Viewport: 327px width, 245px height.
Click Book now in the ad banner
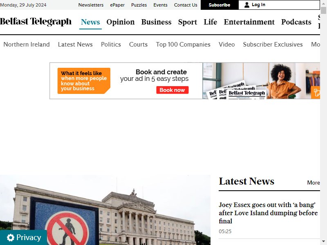[x=172, y=90]
